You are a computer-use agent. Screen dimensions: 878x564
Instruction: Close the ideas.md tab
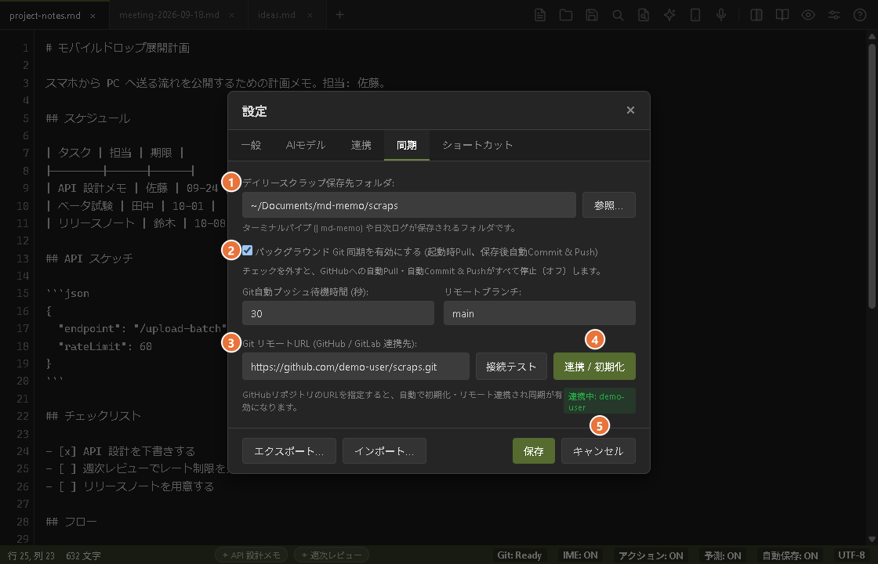[310, 16]
